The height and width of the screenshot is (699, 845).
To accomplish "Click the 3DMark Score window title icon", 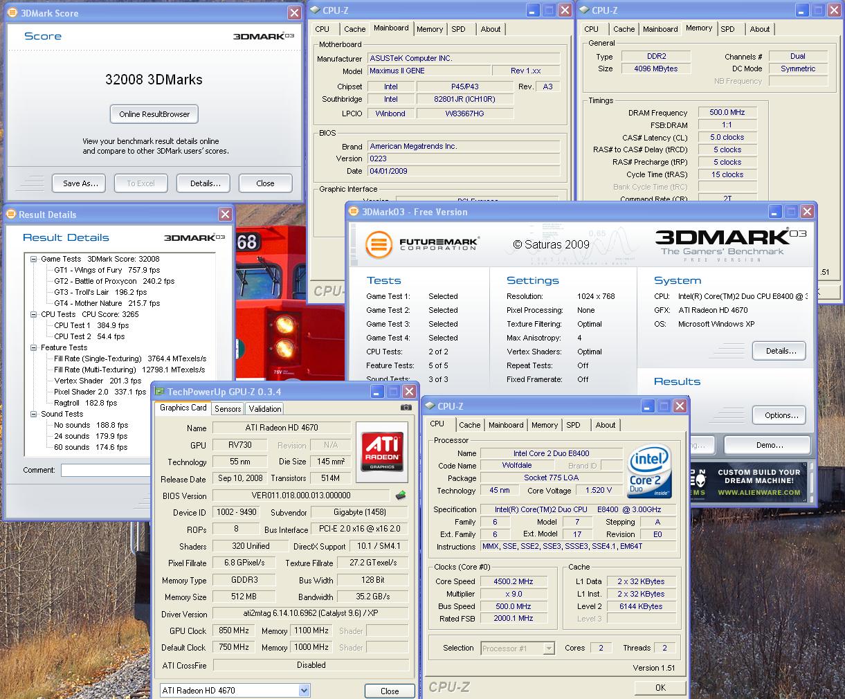I will pos(14,13).
